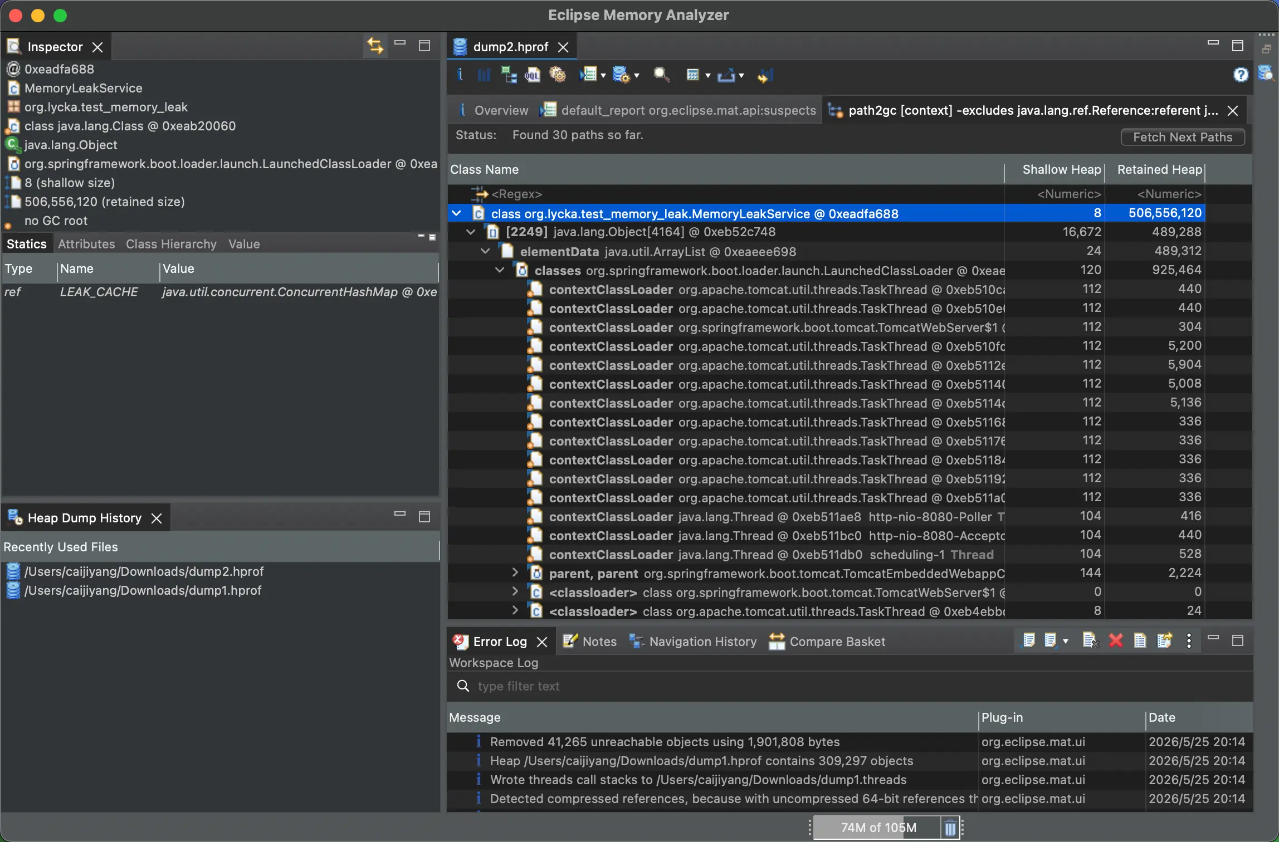Screen dimensions: 1279x842
Task: Close the path2gc tab
Action: pos(1233,111)
